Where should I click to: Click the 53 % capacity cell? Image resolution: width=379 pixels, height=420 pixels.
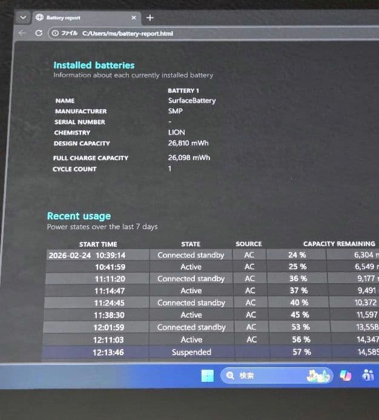[x=300, y=327]
